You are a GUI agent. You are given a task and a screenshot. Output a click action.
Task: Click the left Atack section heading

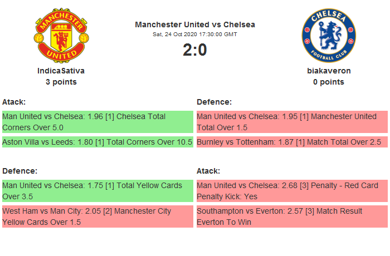(x=14, y=102)
